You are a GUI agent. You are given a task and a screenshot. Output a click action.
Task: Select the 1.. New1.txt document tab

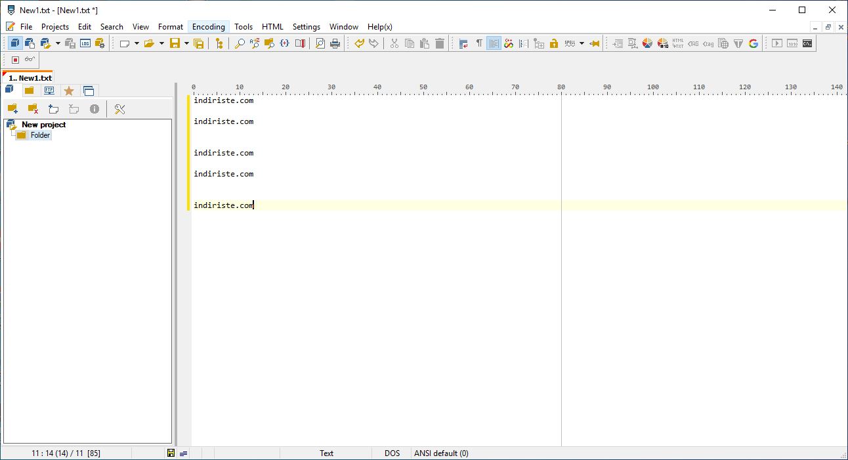pyautogui.click(x=28, y=77)
